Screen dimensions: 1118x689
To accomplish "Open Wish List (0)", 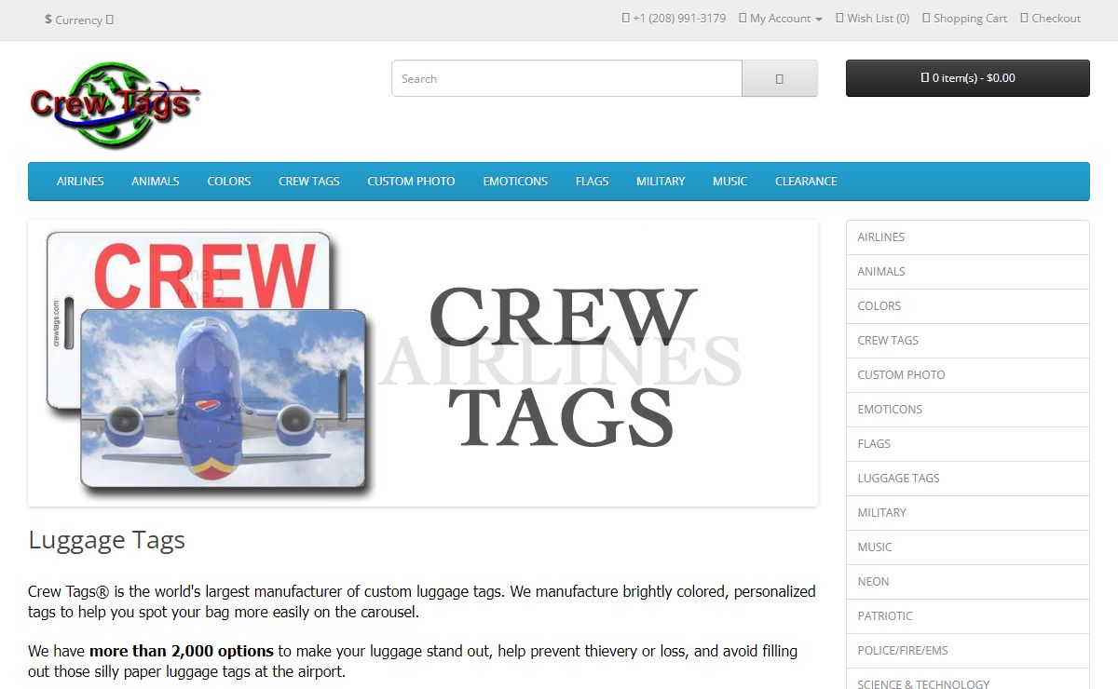I will [872, 19].
